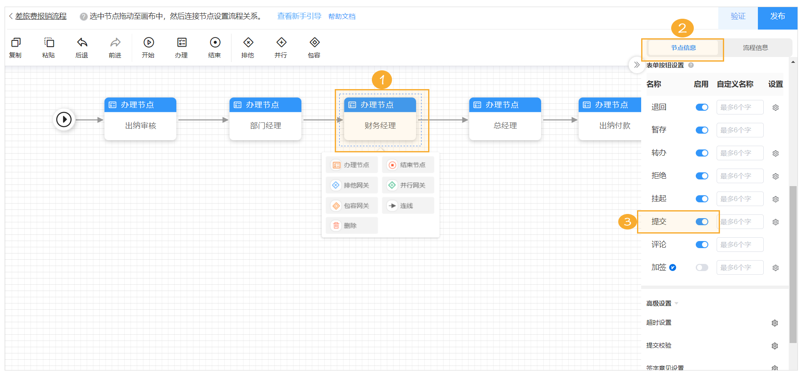Choose 删除 from the node context menu
Image resolution: width=805 pixels, height=378 pixels.
[x=352, y=225]
